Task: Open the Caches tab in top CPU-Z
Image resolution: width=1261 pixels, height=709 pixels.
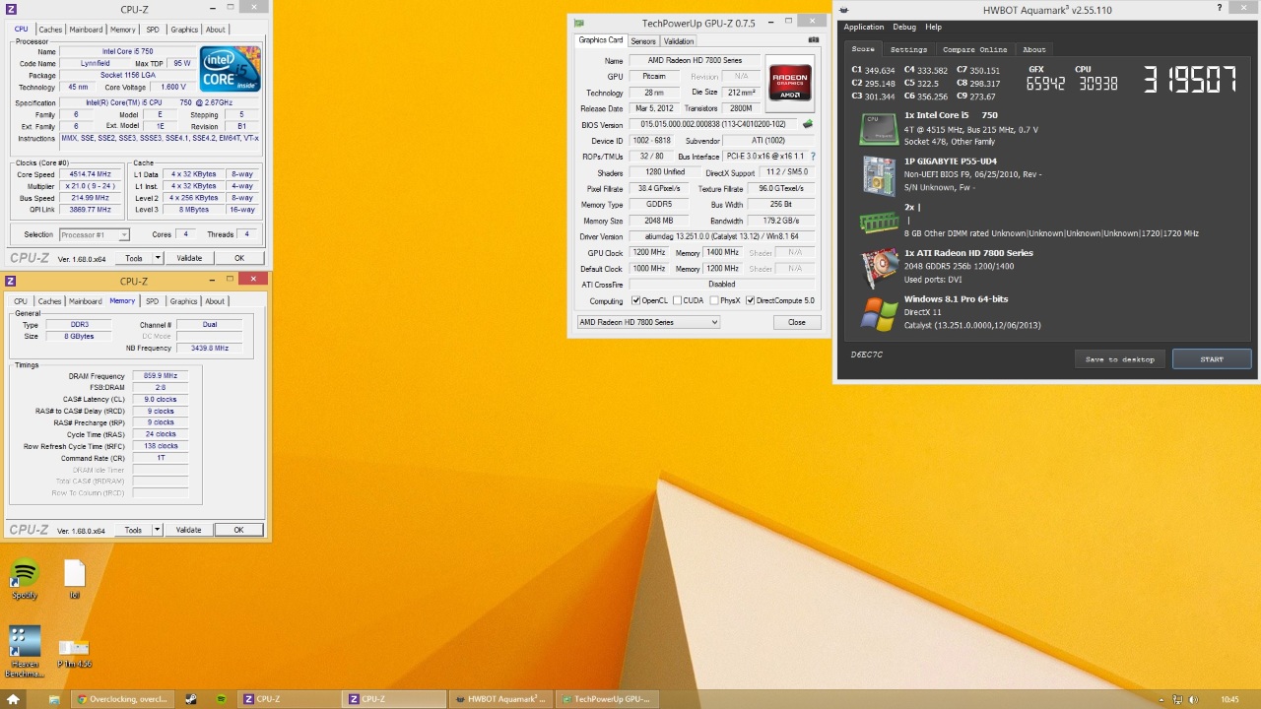Action: point(49,30)
